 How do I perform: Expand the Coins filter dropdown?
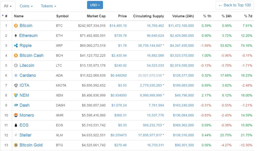[26, 6]
